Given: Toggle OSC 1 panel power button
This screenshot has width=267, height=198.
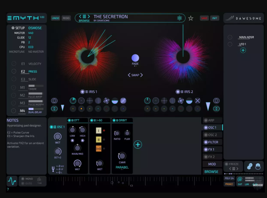Looking at the screenshot, I should point(51,127).
